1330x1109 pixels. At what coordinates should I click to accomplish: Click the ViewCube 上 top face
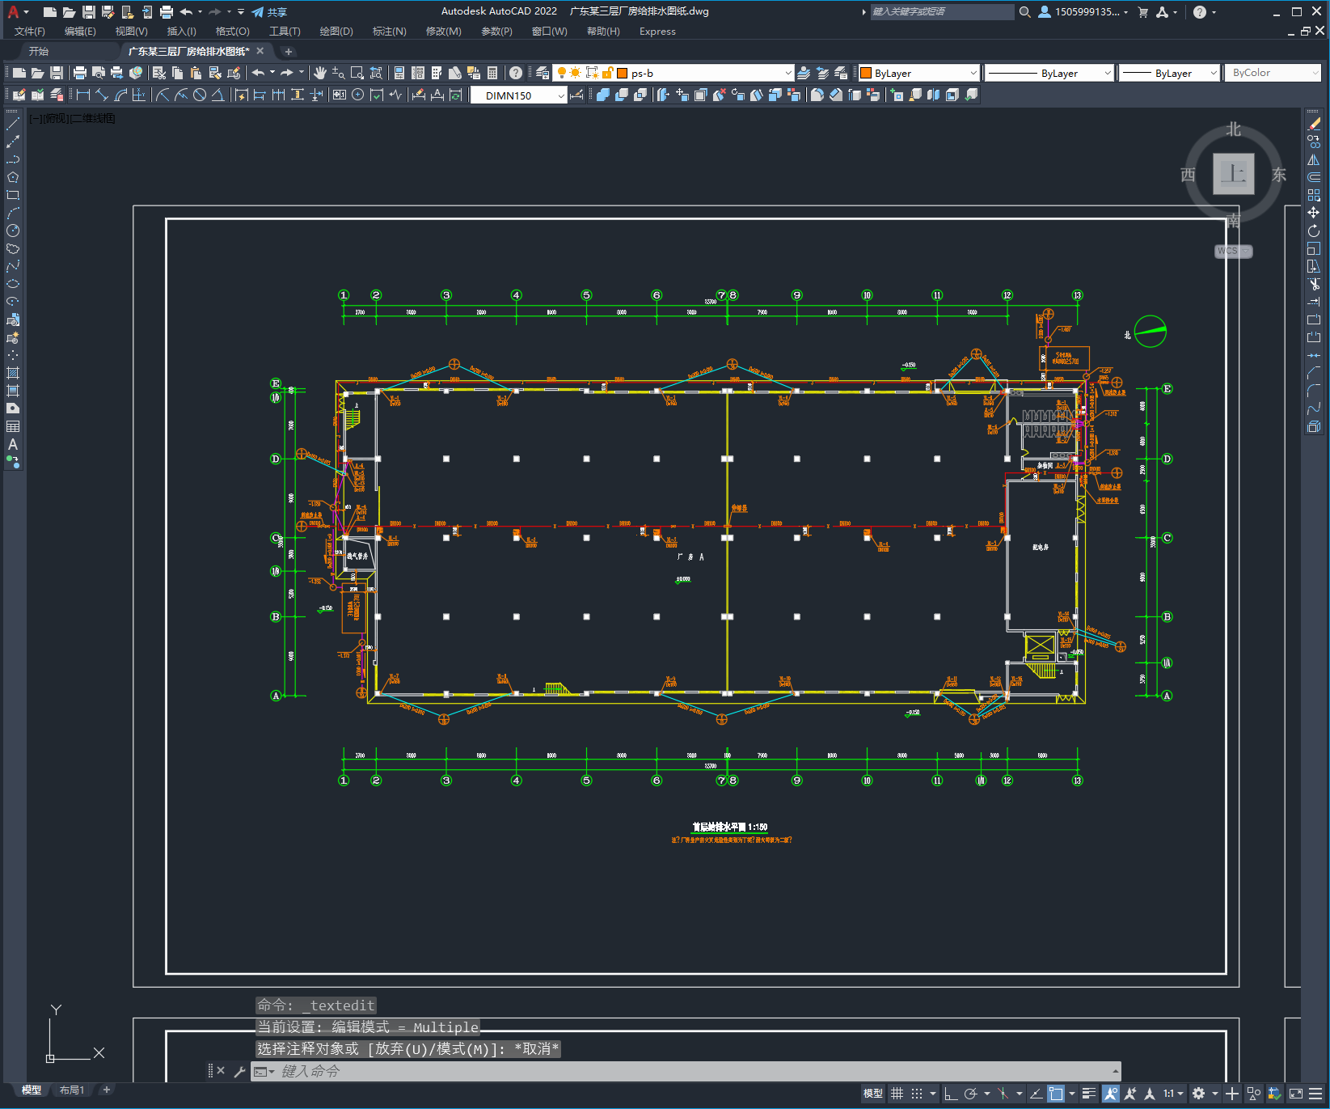point(1233,174)
